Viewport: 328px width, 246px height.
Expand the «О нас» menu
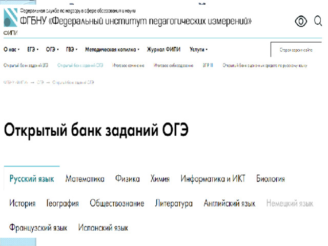11,50
